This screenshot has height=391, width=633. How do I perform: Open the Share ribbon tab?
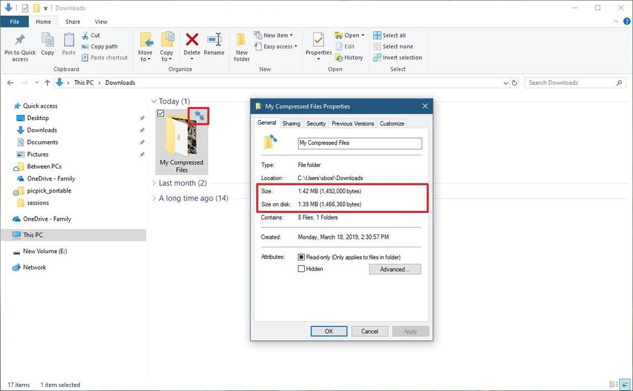coord(72,21)
